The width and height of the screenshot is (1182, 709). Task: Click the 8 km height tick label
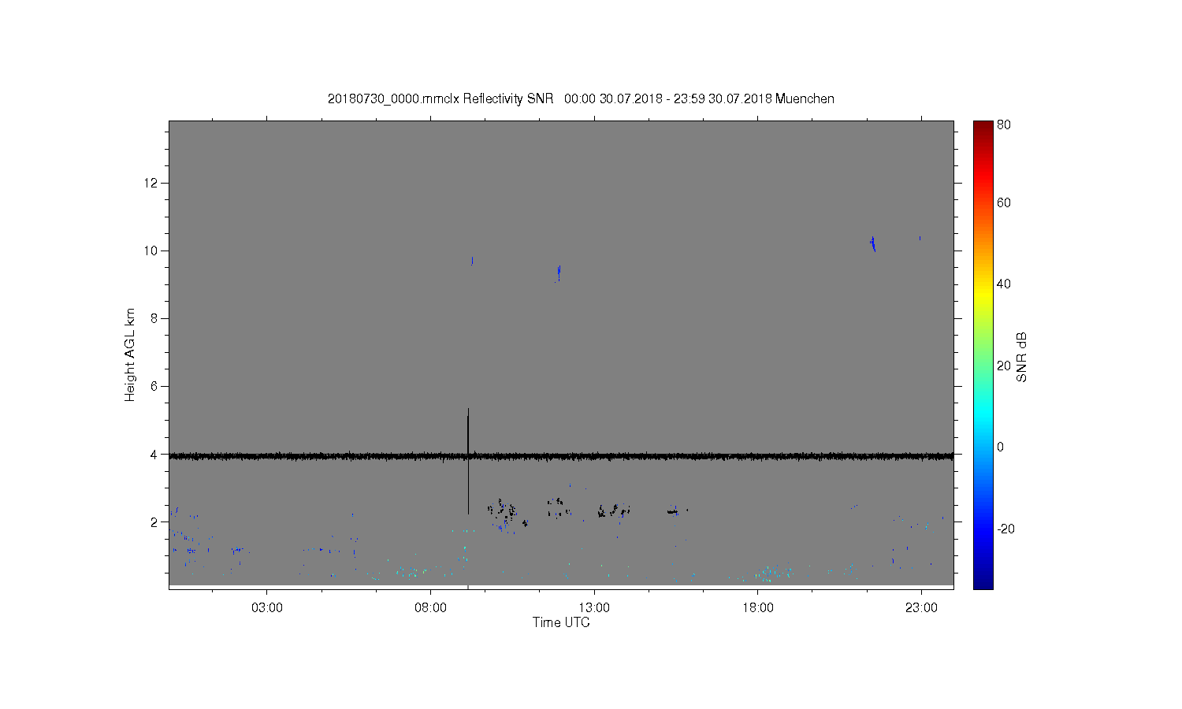point(154,319)
